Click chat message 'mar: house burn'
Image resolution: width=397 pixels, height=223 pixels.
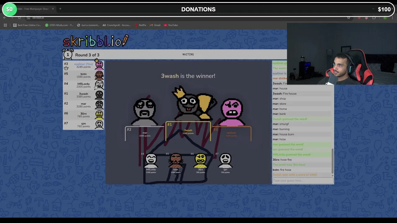pos(283,134)
